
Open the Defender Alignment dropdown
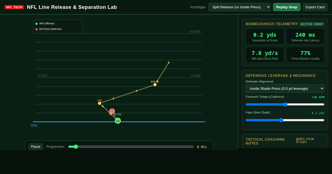pos(285,88)
